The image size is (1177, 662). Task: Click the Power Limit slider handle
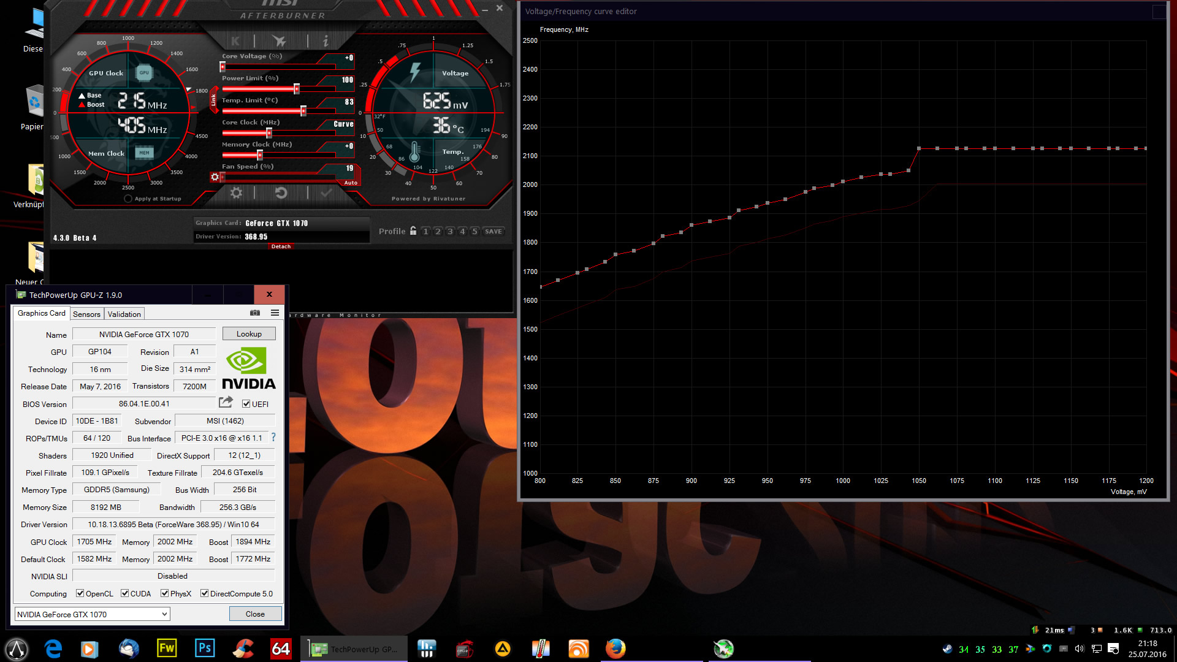pyautogui.click(x=297, y=89)
